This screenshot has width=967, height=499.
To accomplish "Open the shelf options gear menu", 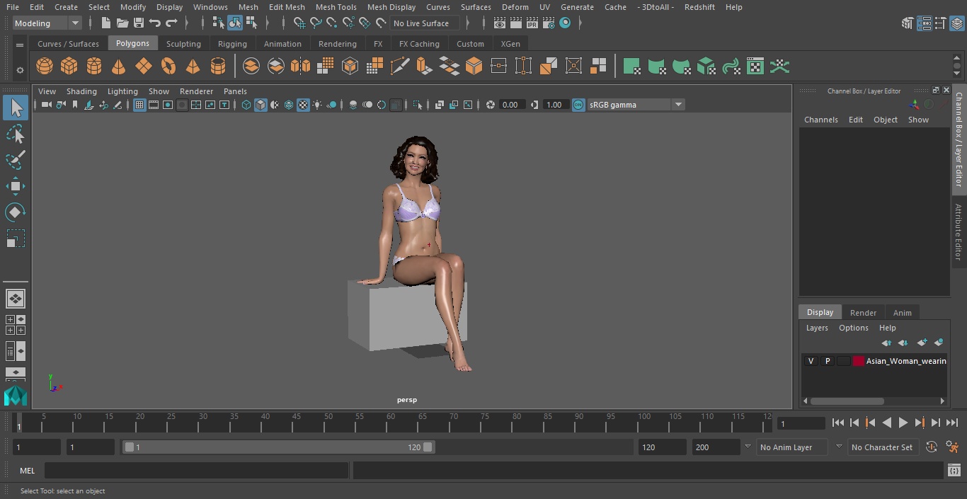I will [x=20, y=70].
